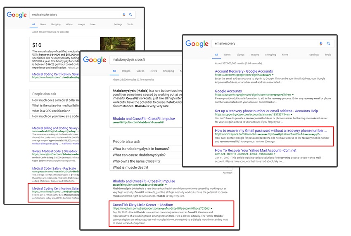This screenshot has height=236, width=351.
Task: Open Settings in medical coder salary window
Action: (x=118, y=24)
